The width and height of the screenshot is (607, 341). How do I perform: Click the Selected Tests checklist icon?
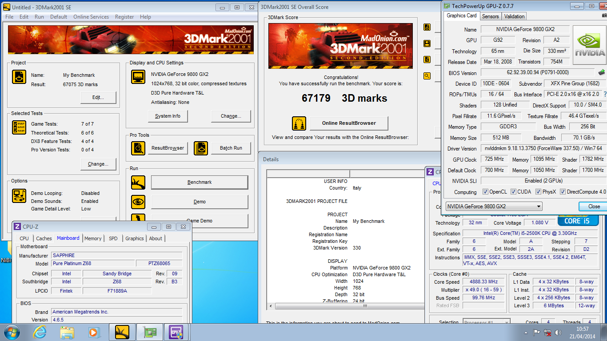point(19,127)
